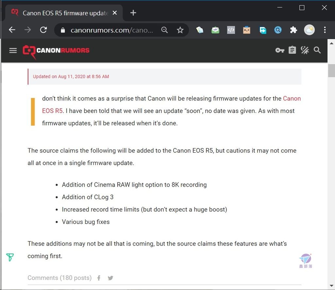Open Comments (180 posts) link

pyautogui.click(x=60, y=278)
